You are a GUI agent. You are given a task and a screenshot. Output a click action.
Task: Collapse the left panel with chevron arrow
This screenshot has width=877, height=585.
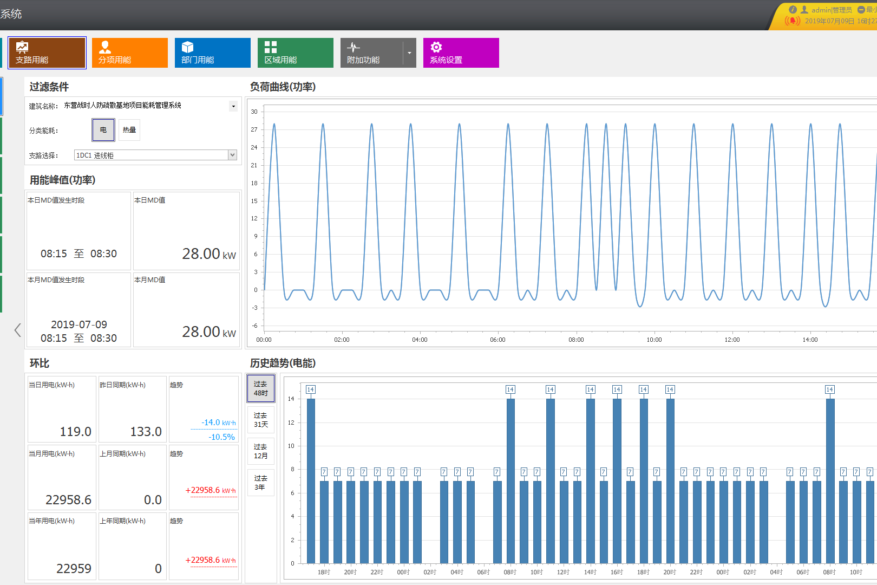pos(17,330)
